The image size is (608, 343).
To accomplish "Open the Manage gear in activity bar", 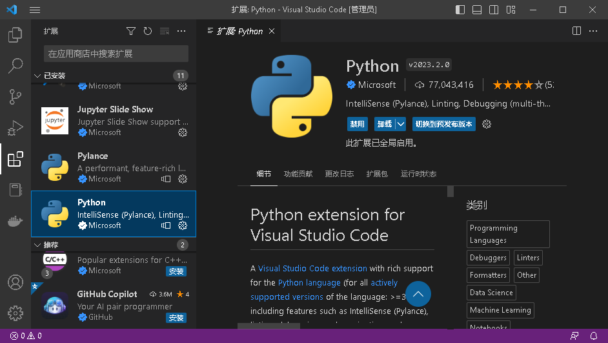I will (15, 313).
